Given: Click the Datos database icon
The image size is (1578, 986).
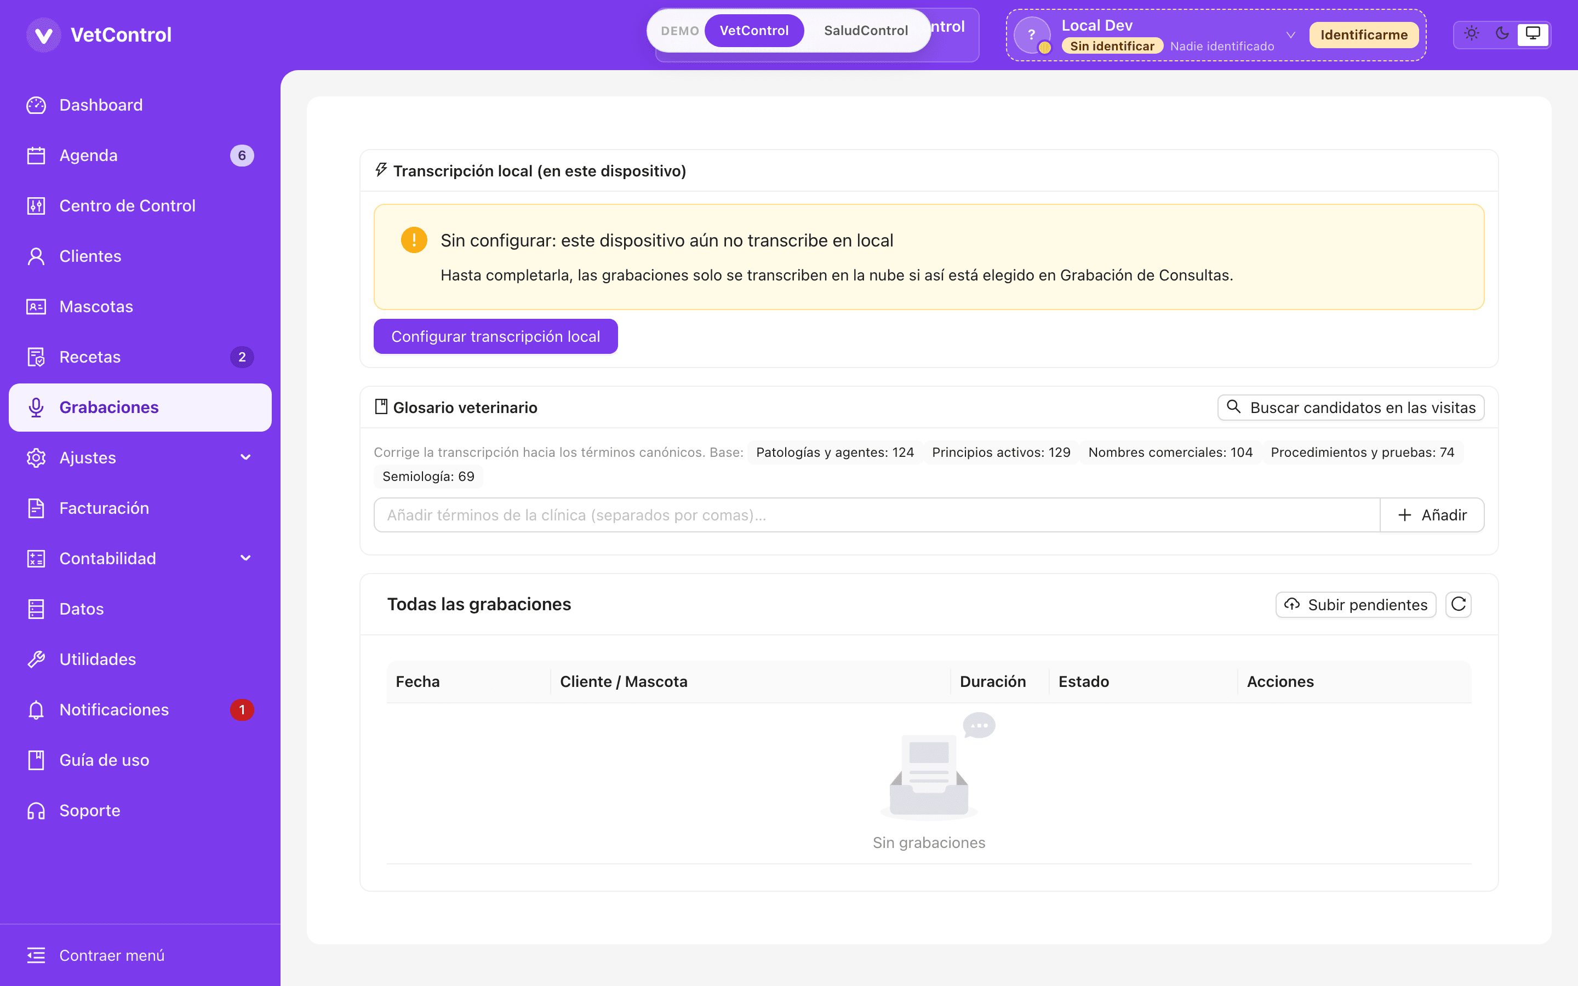Looking at the screenshot, I should (36, 609).
